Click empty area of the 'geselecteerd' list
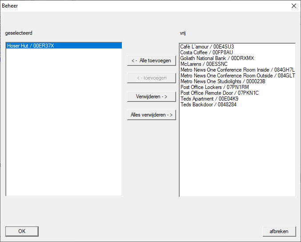301x242 pixels. pos(64,133)
